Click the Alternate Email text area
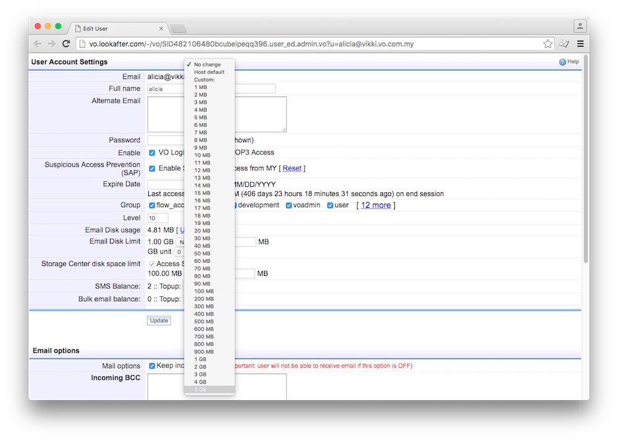 [217, 114]
